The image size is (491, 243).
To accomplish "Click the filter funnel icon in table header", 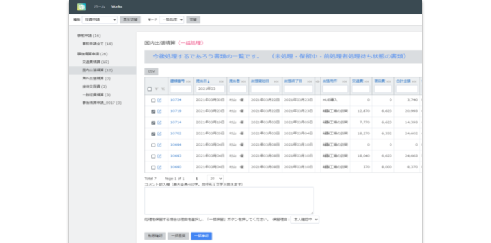I will (157, 89).
